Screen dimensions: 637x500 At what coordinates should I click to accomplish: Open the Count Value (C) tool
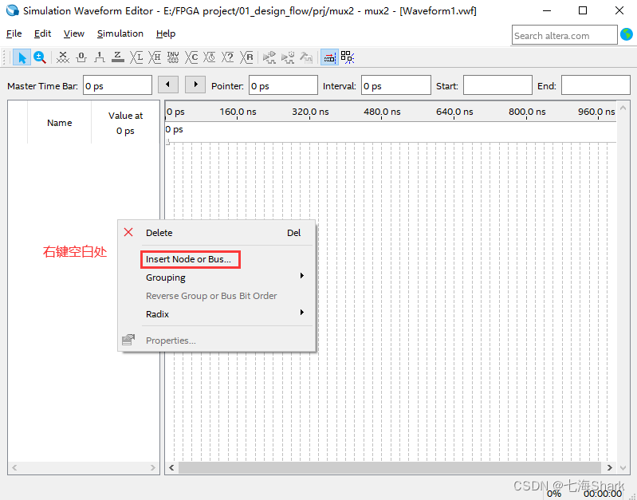[191, 57]
